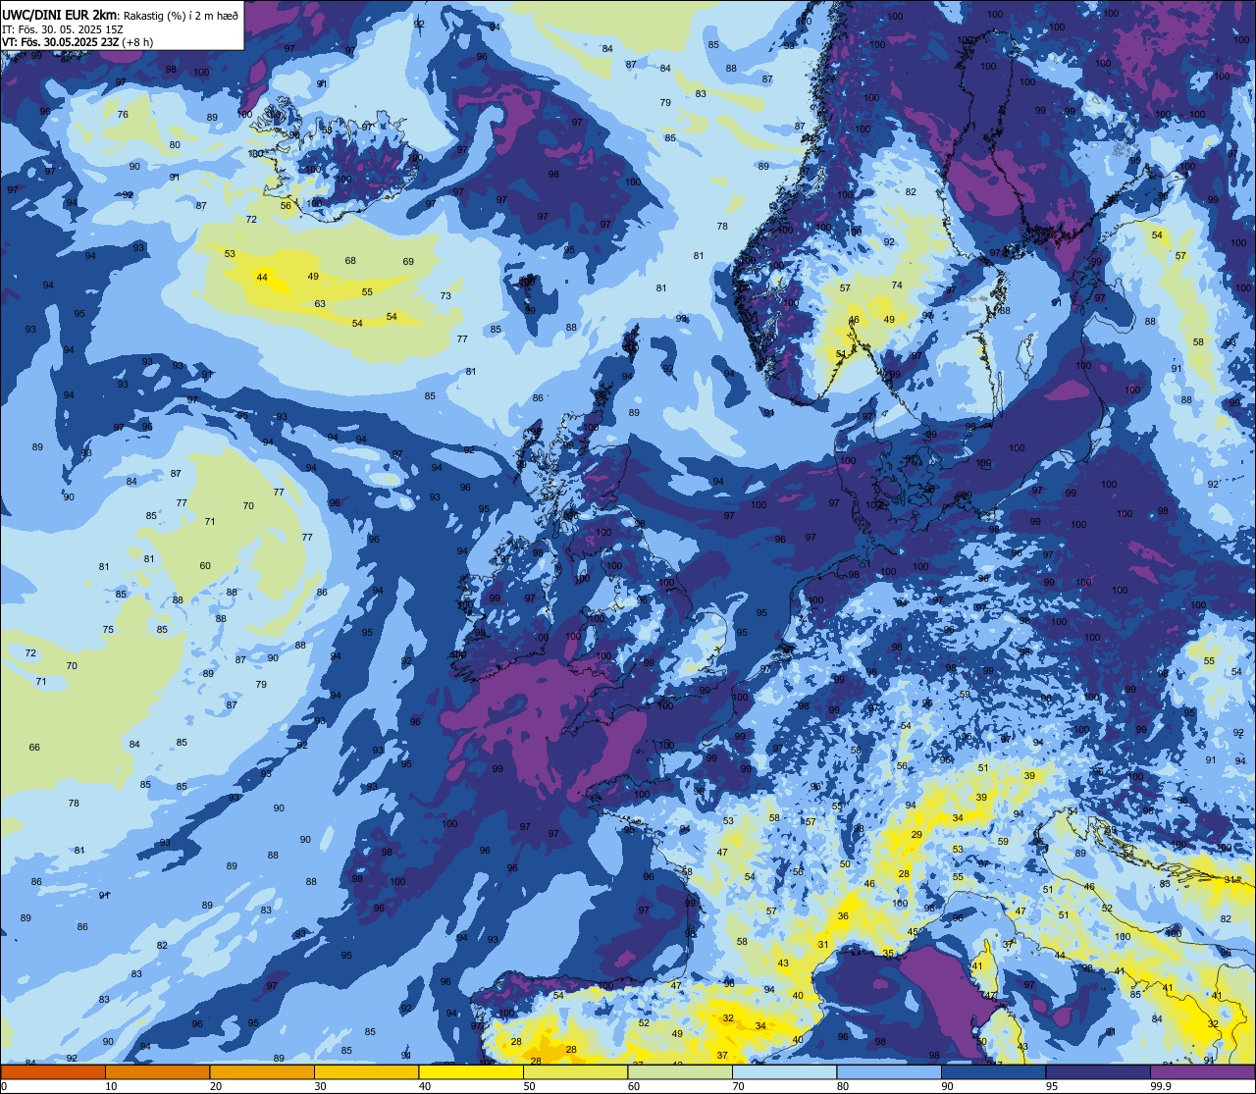Click the "VT: Fös. 30.05.2025 23Z (+8 h)" line
Viewport: 1256px width, 1094px height.
(78, 41)
